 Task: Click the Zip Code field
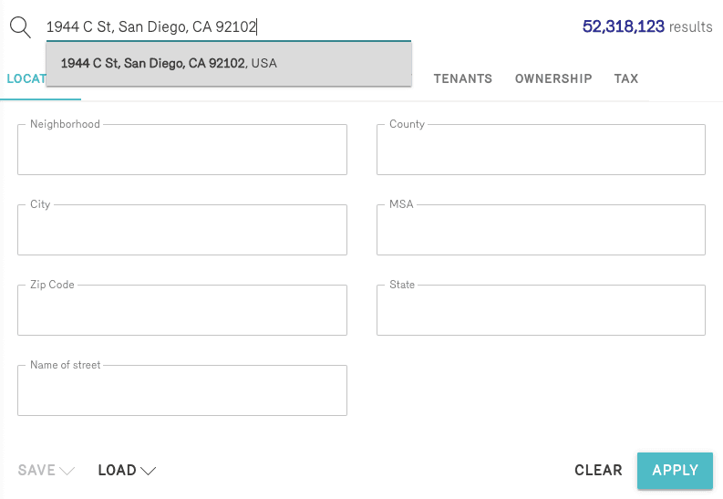coord(182,311)
